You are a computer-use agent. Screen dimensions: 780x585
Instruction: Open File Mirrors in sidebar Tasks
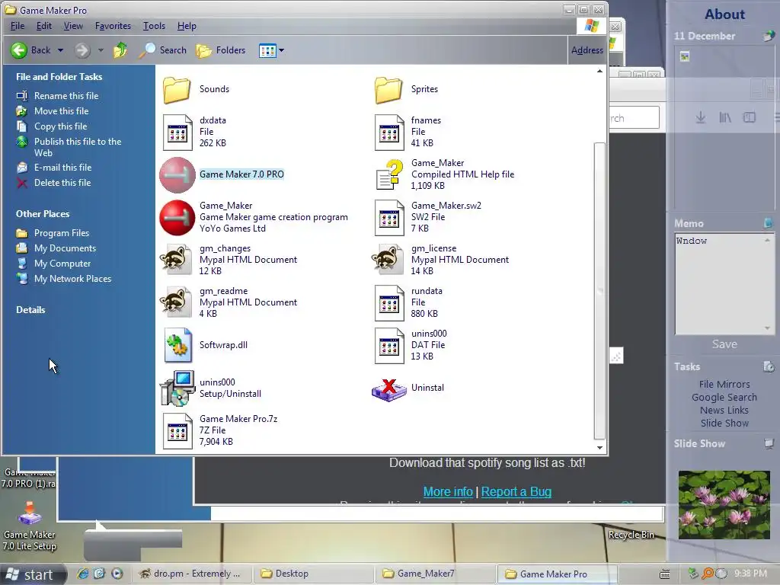tap(724, 385)
